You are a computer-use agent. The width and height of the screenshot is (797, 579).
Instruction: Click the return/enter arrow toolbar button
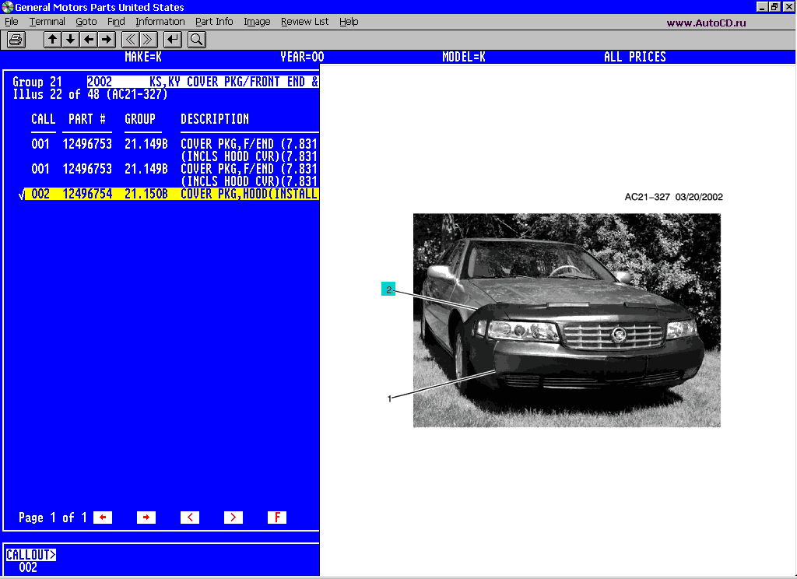click(x=172, y=40)
